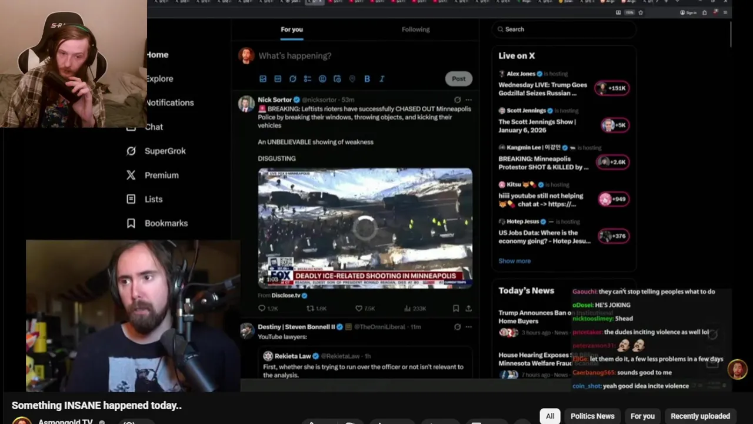Play the Fox Minneapolis shooting video
The width and height of the screenshot is (753, 424).
coord(365,228)
